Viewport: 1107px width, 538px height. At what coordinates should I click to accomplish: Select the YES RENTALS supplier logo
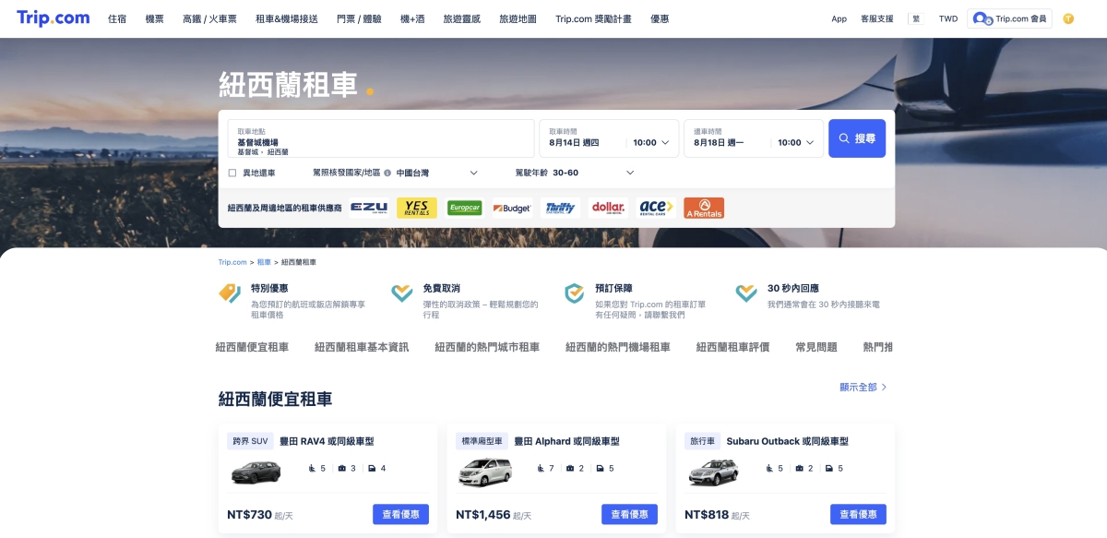(416, 207)
